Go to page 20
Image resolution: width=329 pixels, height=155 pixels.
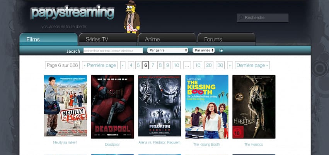(209, 65)
